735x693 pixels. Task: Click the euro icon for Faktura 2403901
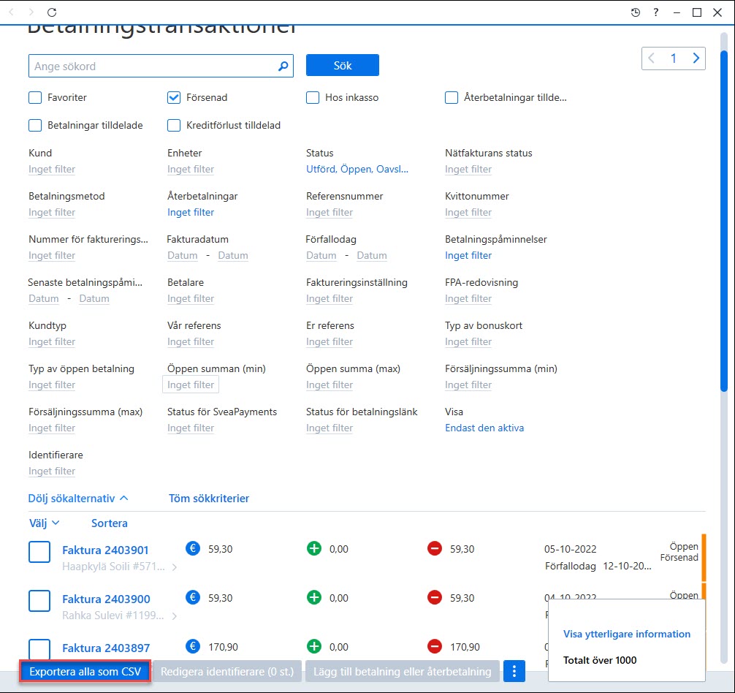coord(193,548)
